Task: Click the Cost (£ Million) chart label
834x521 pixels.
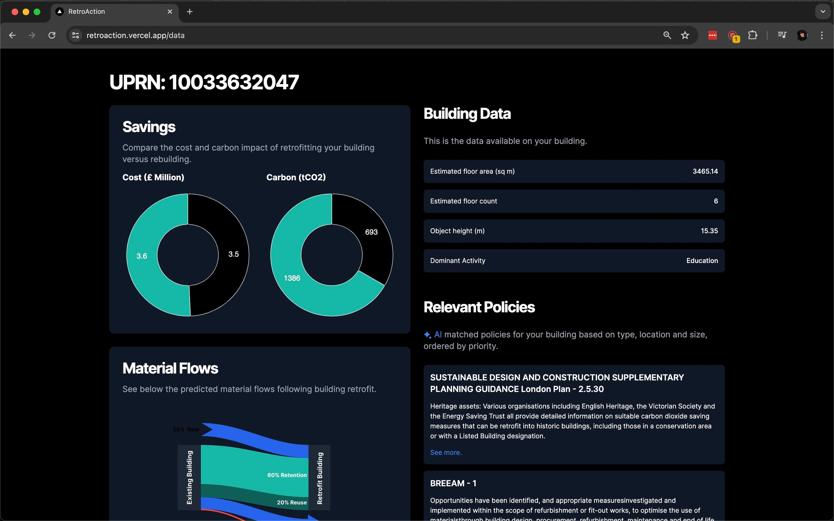Action: (153, 177)
